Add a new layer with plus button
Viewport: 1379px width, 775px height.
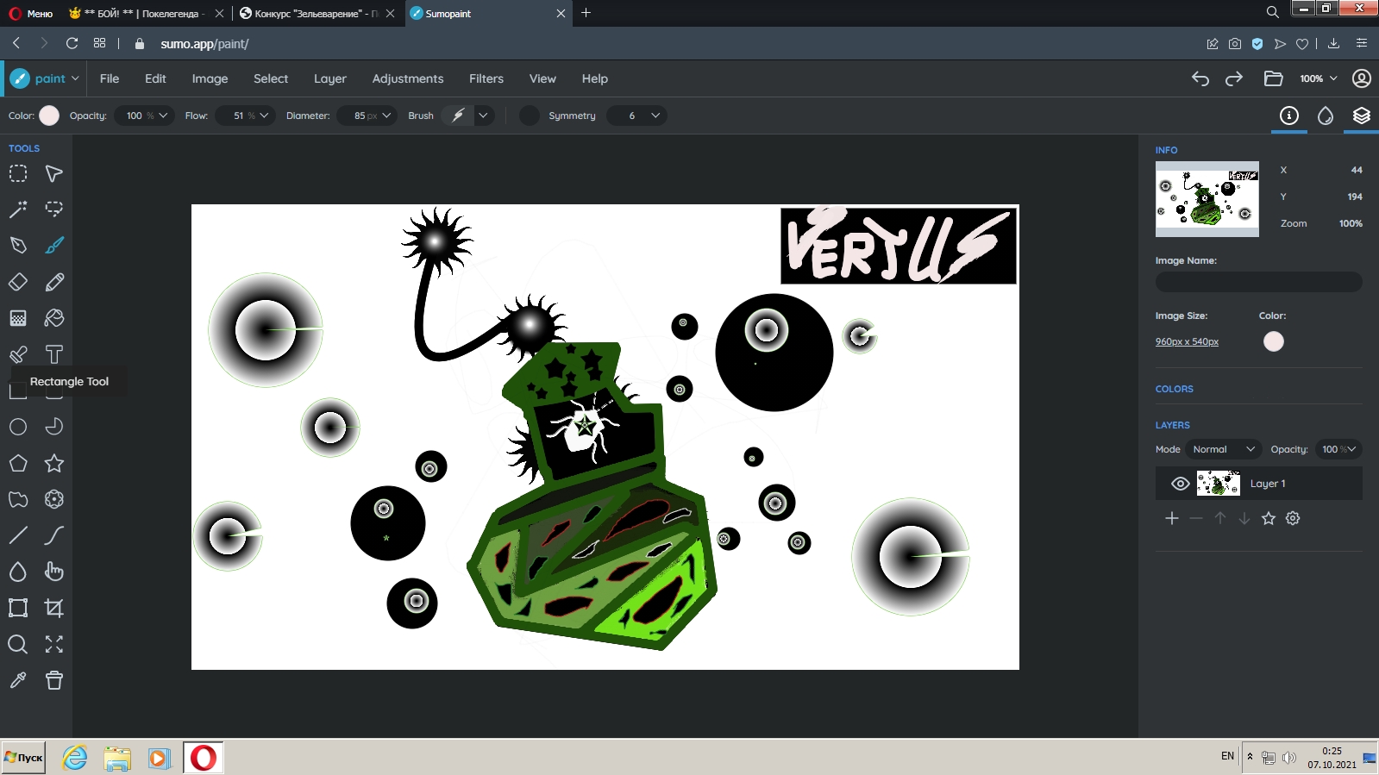pos(1171,518)
